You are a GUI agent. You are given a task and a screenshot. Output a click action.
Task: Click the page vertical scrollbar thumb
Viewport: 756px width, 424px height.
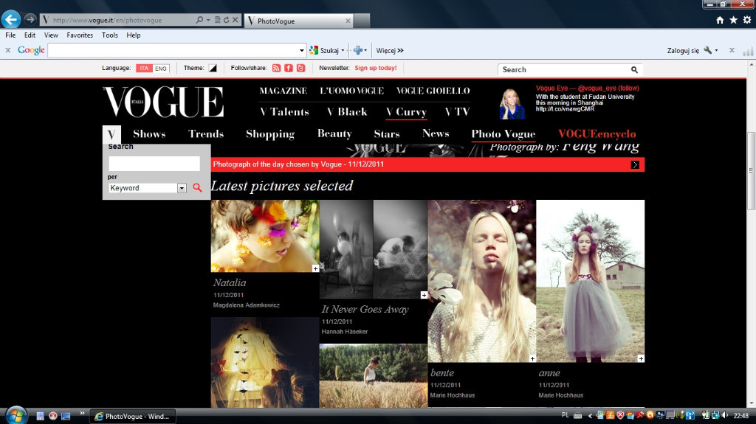pyautogui.click(x=751, y=170)
